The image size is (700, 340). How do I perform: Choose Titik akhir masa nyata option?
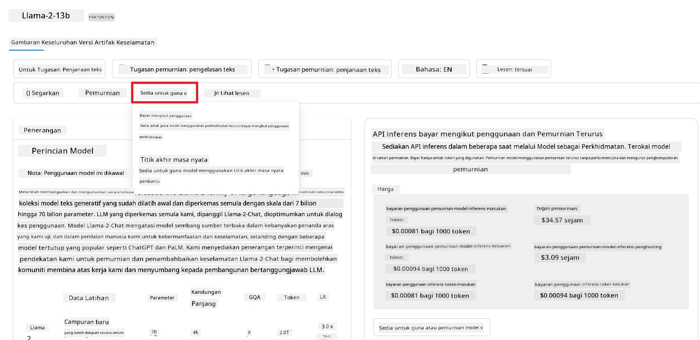point(174,160)
